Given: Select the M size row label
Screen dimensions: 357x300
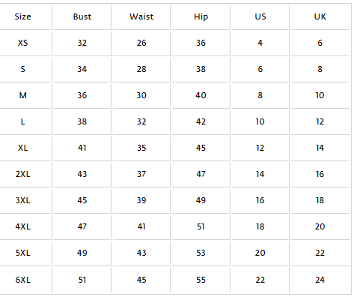Looking at the screenshot, I should [x=22, y=95].
